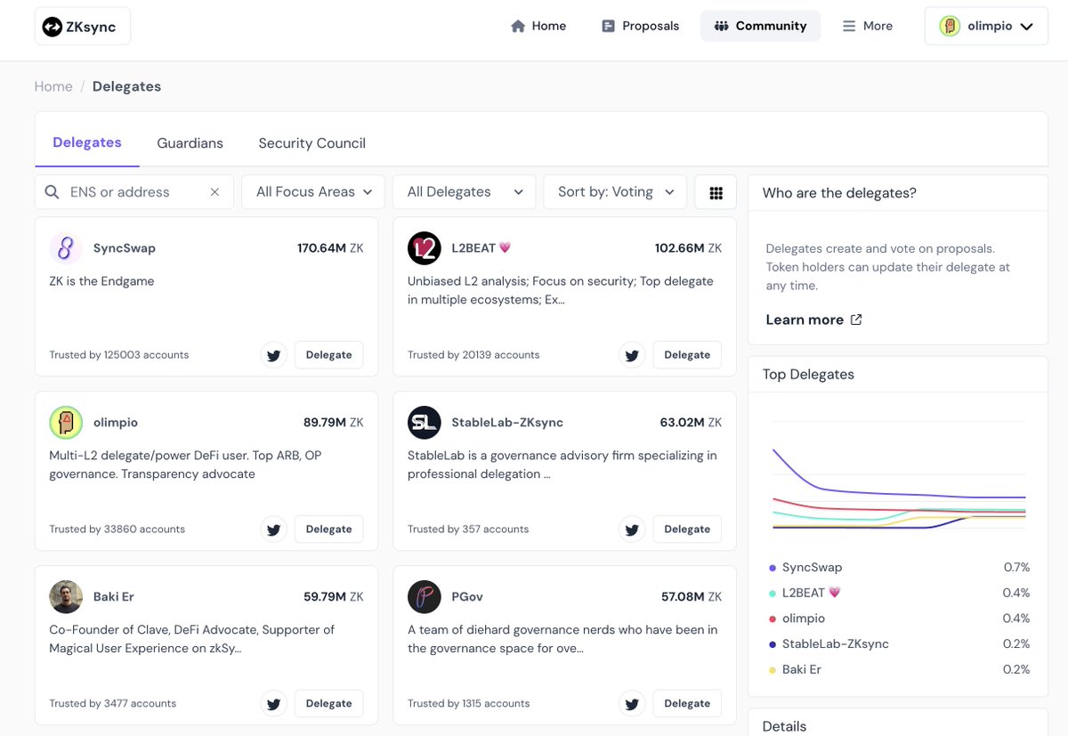Switch to the Security Council tab
The height and width of the screenshot is (736, 1068).
[311, 143]
